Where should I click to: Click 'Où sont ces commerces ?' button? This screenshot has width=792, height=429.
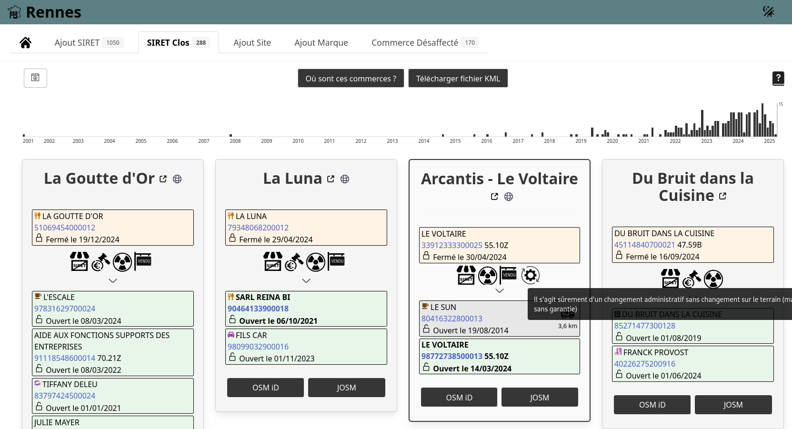[351, 79]
